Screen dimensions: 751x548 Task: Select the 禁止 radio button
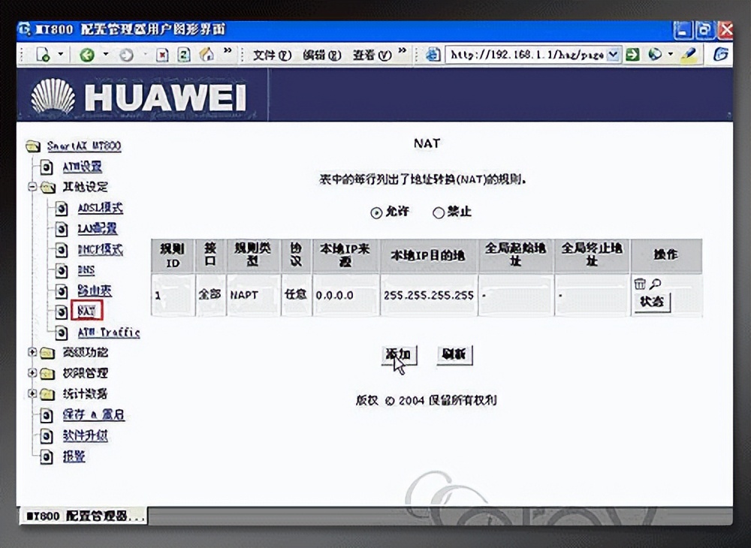(438, 212)
